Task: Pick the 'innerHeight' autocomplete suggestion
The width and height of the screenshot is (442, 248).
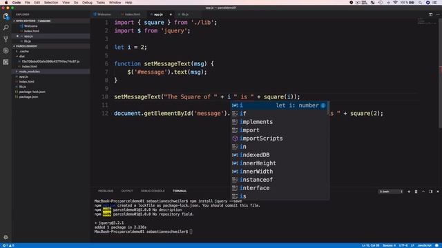Action: pyautogui.click(x=280, y=163)
